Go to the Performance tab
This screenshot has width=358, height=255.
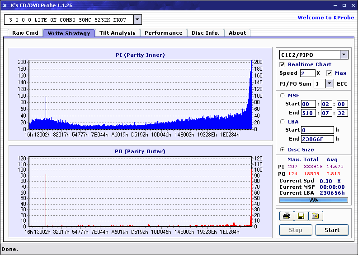(x=164, y=33)
